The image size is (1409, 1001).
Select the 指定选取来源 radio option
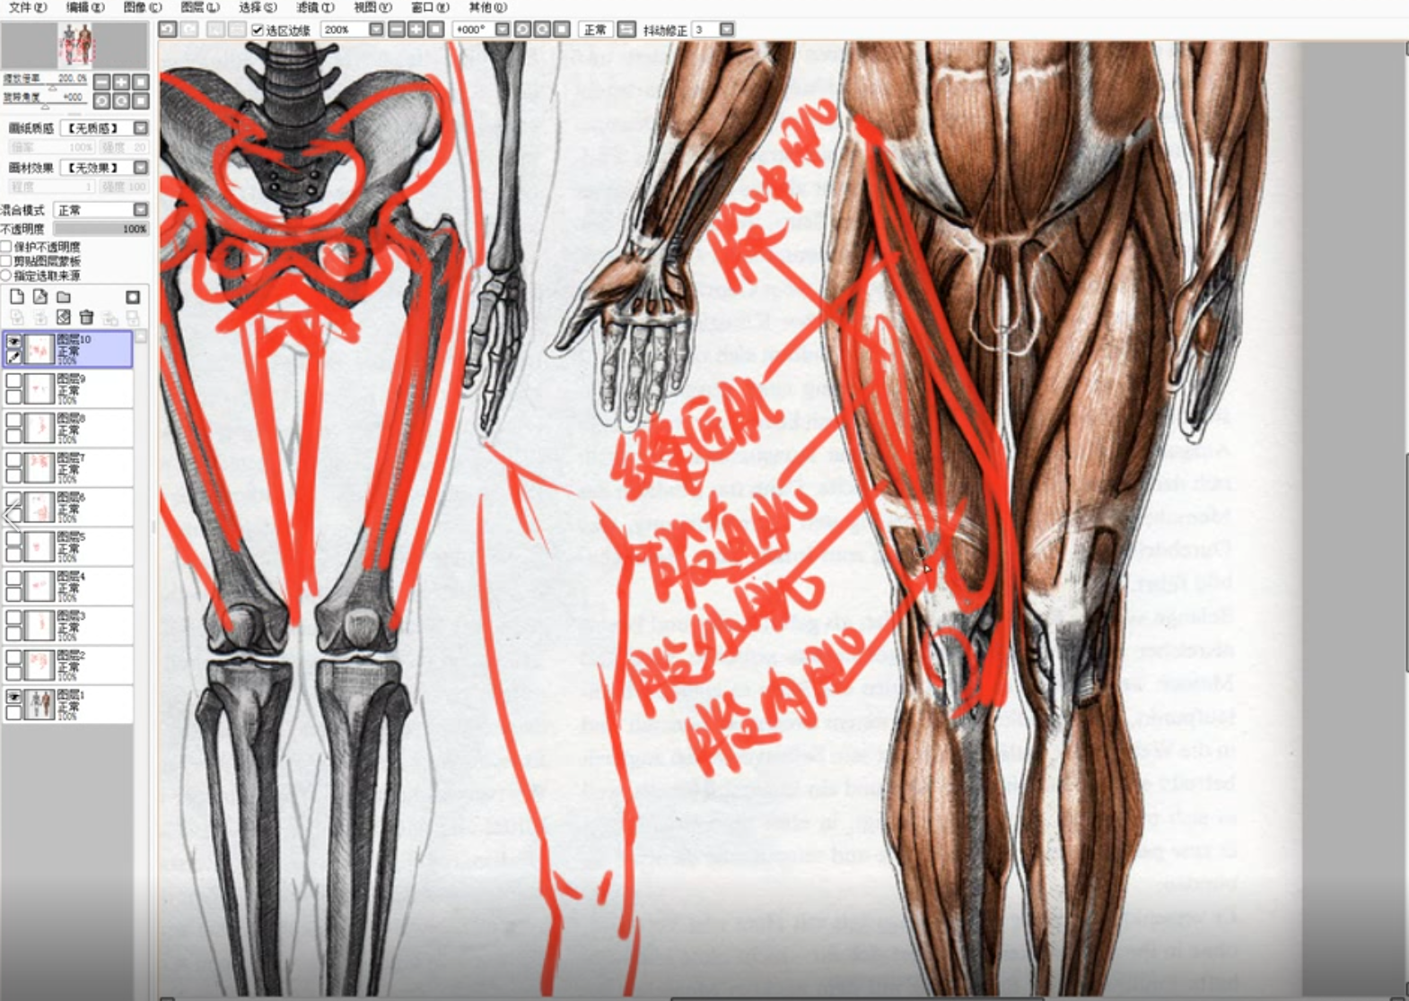6,275
